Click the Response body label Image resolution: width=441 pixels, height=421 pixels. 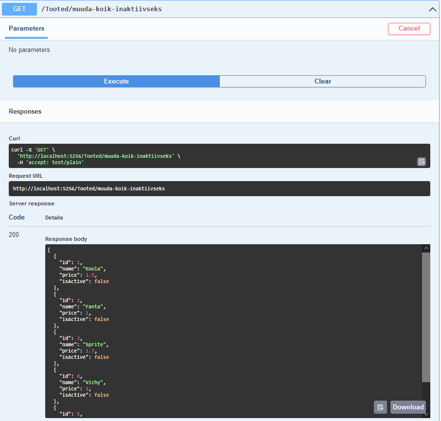[x=66, y=239]
